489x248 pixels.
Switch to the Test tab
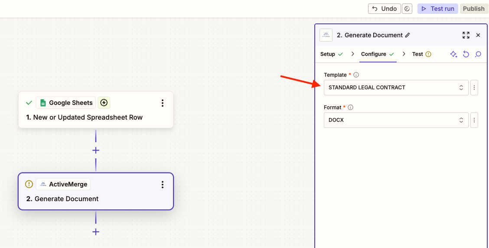pyautogui.click(x=417, y=54)
